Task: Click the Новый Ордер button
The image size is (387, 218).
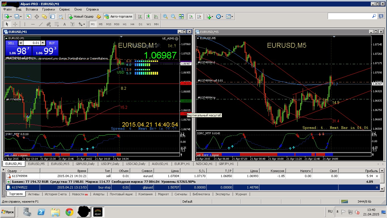Action: pyautogui.click(x=81, y=16)
